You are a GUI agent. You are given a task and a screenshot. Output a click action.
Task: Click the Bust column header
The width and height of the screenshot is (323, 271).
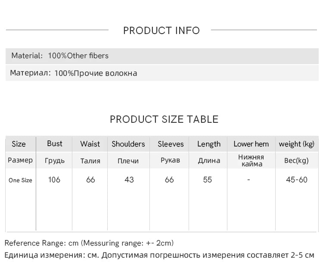pos(55,143)
